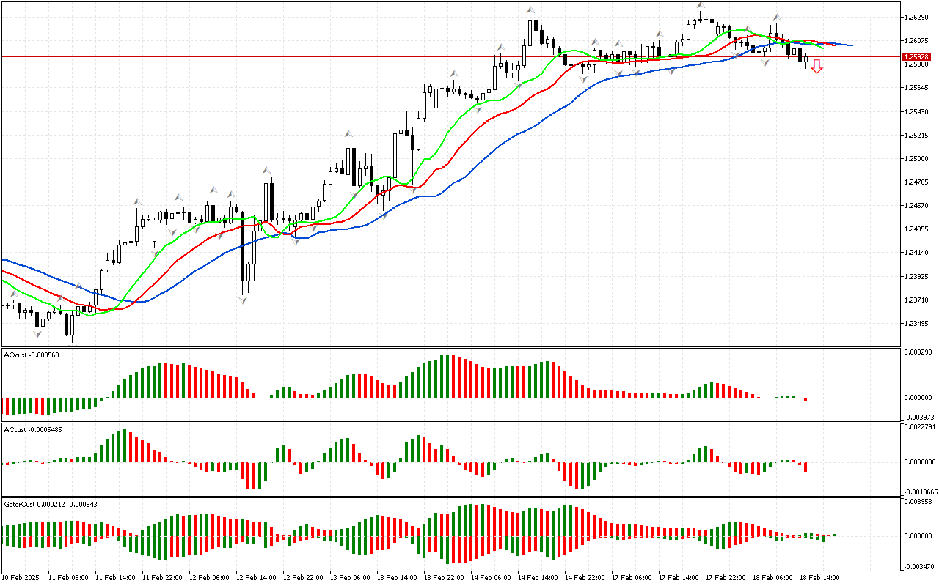The height and width of the screenshot is (586, 939).
Task: Select the 12 Feb 14:00 time label
Action: tap(256, 577)
